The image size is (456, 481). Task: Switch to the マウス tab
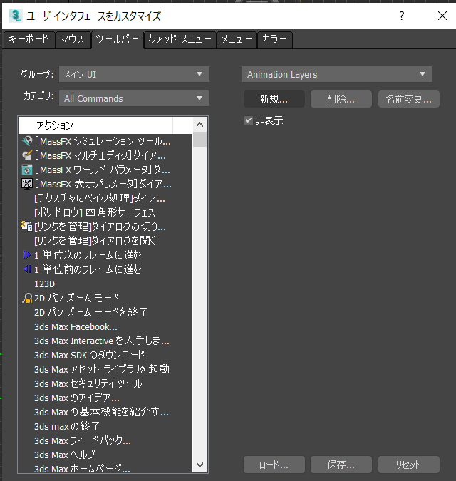click(73, 40)
